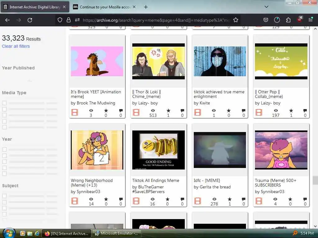
Task: Click the movie film icon on Brook YEET card
Action: (75, 112)
